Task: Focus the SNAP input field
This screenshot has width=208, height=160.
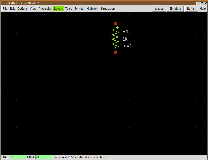Action: [x=18, y=157]
